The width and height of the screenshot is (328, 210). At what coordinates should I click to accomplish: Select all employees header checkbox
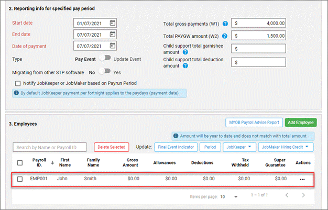point(20,163)
